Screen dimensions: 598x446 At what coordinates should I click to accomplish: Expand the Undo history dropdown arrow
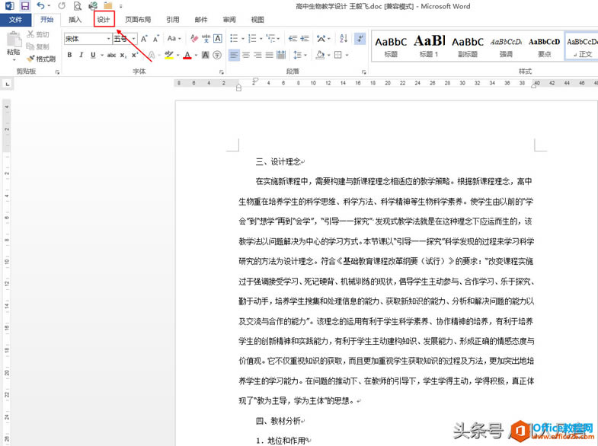(49, 6)
